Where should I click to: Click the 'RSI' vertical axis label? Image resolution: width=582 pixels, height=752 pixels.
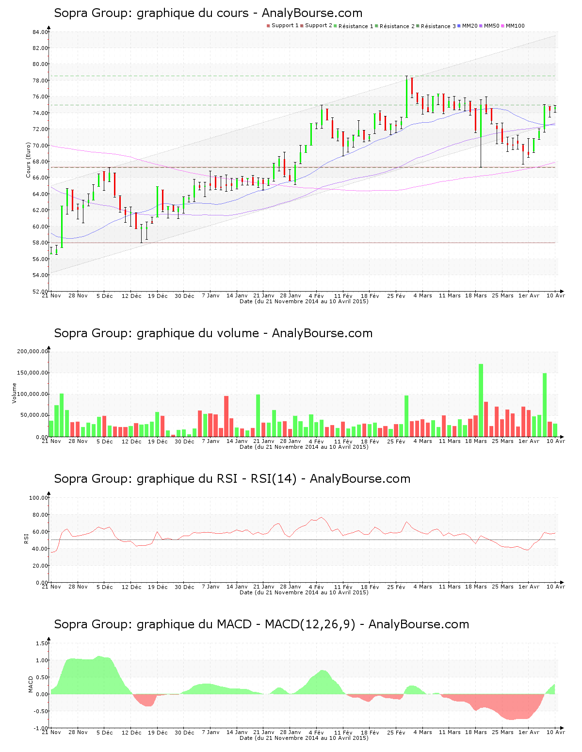(26, 538)
